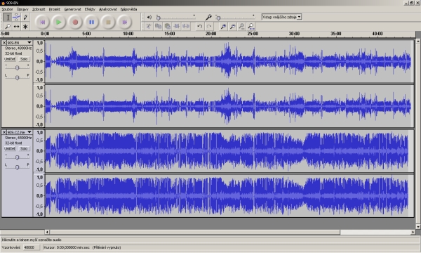Skip to end of audio
This screenshot has height=253, width=421.
[x=125, y=22]
